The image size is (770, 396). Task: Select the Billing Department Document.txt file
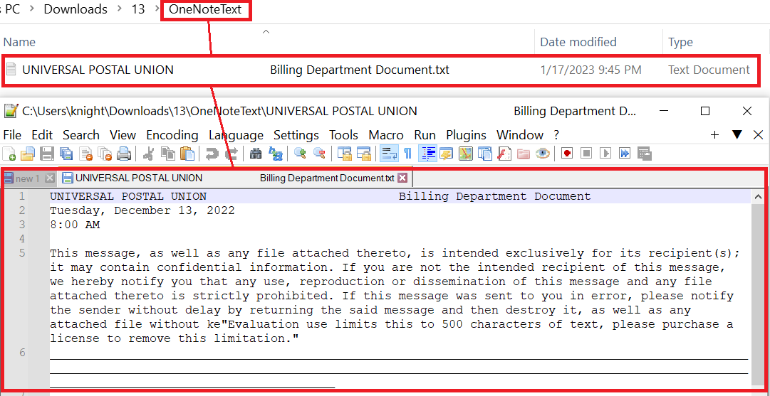coord(359,70)
